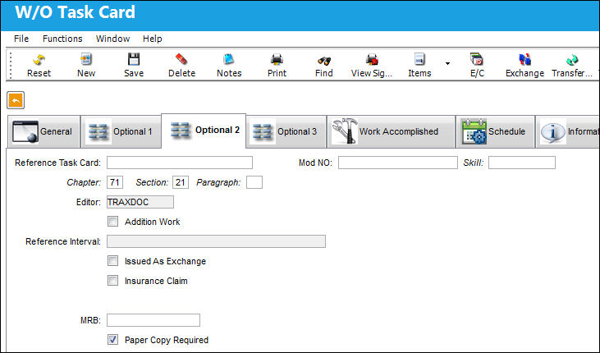Open the Schedule tab
The height and width of the screenshot is (353, 600).
pos(495,131)
